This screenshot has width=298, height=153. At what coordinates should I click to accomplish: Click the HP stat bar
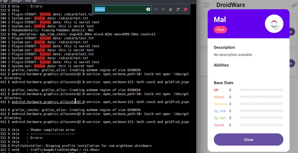point(261,90)
